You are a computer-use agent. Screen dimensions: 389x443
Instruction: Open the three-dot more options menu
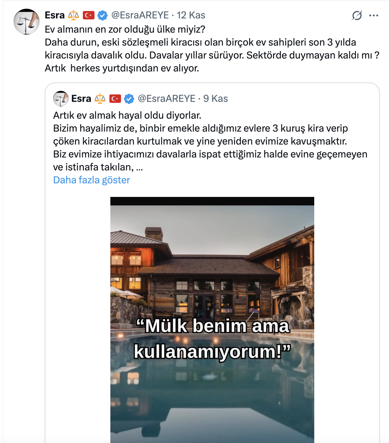(373, 16)
